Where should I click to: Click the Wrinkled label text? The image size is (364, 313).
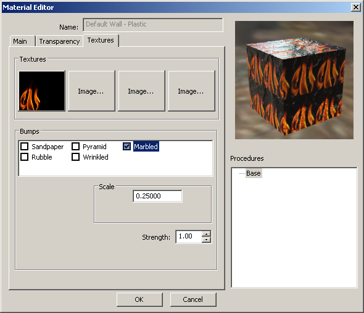tap(96, 157)
